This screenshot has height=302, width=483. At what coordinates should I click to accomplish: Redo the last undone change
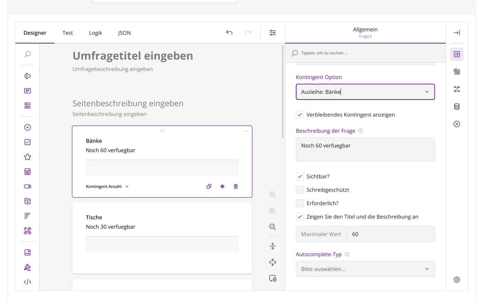248,33
